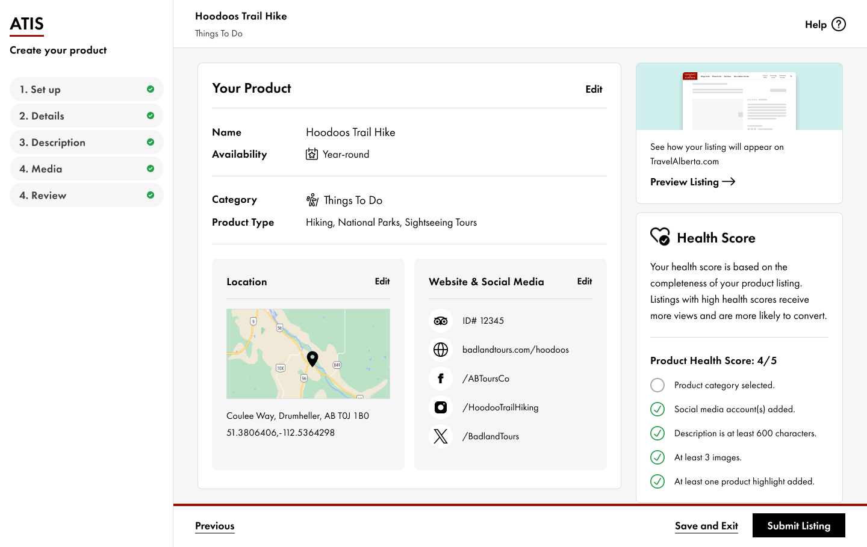This screenshot has height=547, width=867.
Task: Click the Help question mark icon
Action: click(839, 24)
